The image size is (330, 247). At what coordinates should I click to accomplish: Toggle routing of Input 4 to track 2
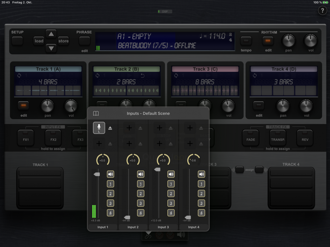tap(201, 193)
